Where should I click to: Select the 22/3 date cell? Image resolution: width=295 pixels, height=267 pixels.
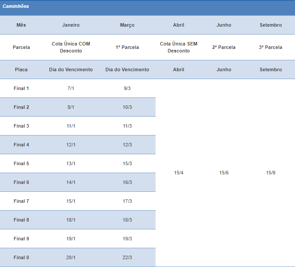point(127,257)
